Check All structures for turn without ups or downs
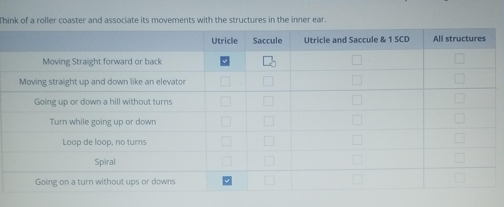This screenshot has height=207, width=504. 460,178
